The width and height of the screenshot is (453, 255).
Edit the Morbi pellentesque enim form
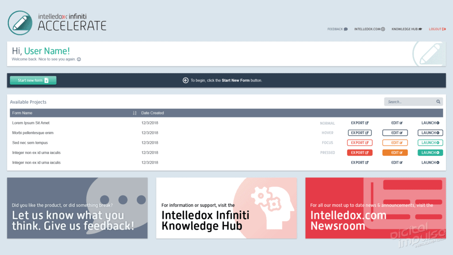click(x=395, y=133)
